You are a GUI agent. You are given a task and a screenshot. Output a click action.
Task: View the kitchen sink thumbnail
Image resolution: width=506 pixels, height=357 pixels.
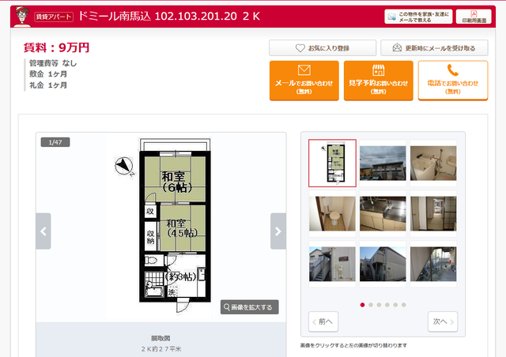click(383, 213)
